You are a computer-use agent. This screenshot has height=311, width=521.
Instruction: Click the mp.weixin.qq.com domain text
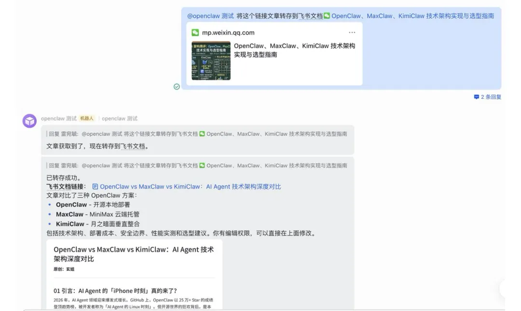point(228,32)
